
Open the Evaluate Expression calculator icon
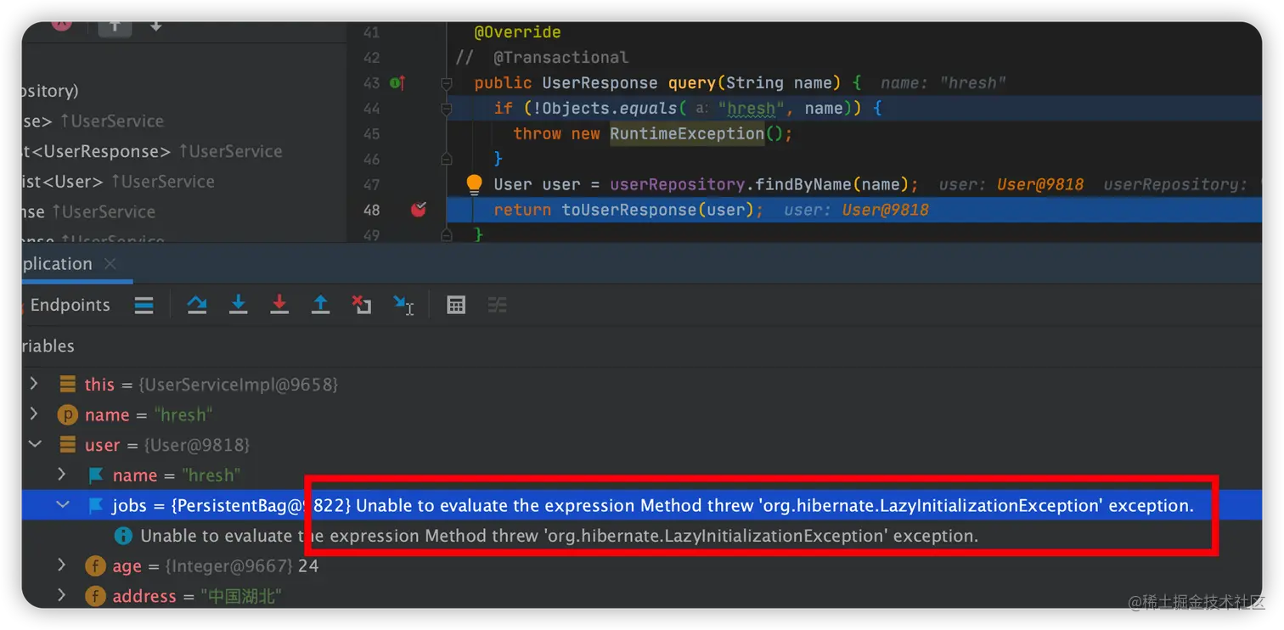click(x=456, y=306)
